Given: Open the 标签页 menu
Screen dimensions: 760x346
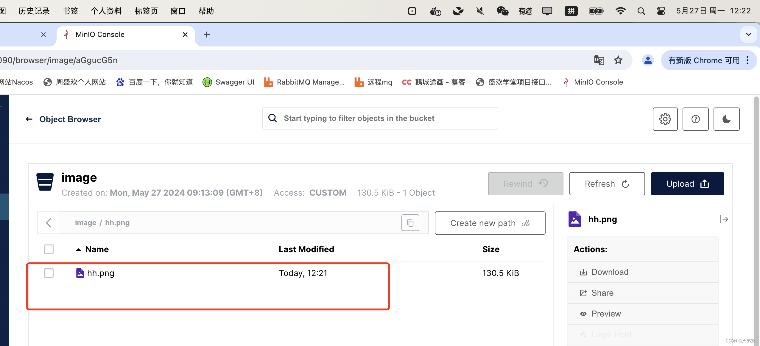Looking at the screenshot, I should (x=146, y=11).
